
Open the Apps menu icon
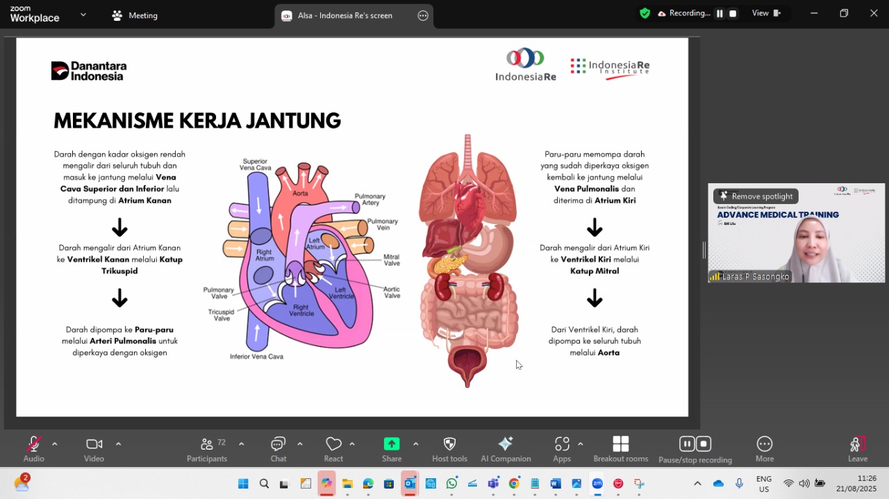click(x=562, y=444)
